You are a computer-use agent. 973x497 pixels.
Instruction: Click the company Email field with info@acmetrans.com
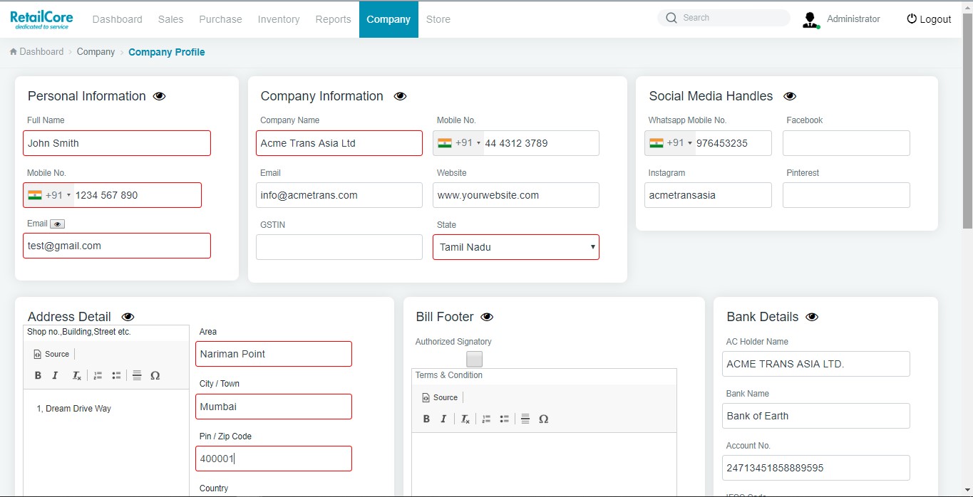[x=339, y=195]
